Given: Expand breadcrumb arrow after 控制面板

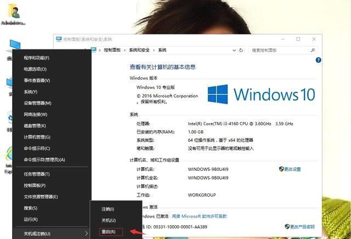Looking at the screenshot, I should click(124, 50).
